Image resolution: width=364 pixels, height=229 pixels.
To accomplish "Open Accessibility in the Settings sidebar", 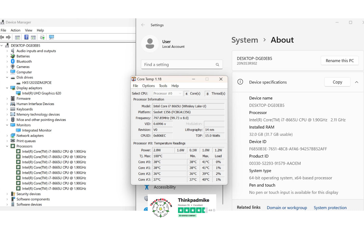I will (x=165, y=187).
